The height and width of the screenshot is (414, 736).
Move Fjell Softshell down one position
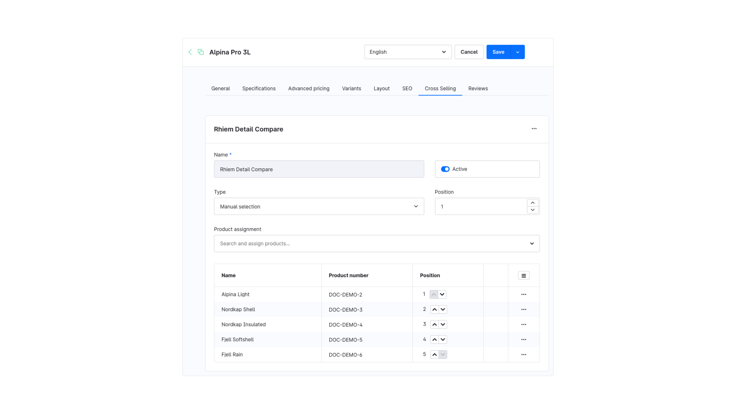(443, 340)
